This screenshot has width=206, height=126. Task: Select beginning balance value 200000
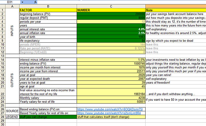click(111, 14)
